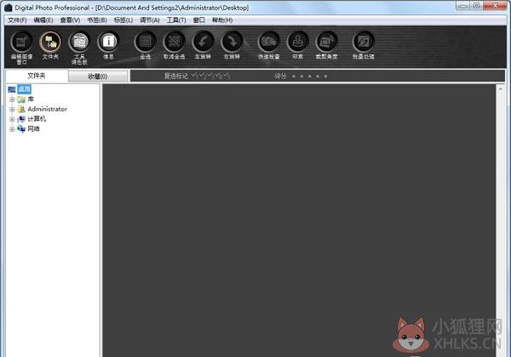Viewport: 511px width, 357px height.
Task: Click the Administrator user folder icon
Action: [21, 110]
